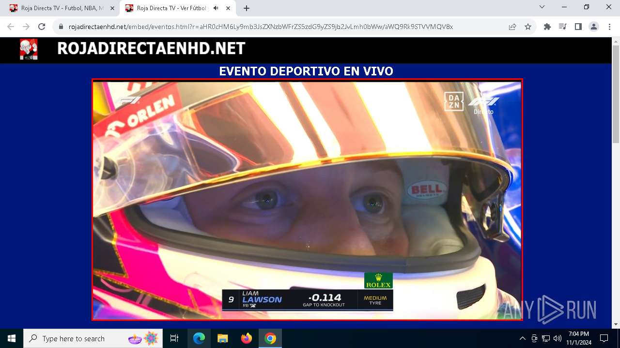Click Rolex logo overlay

378,281
